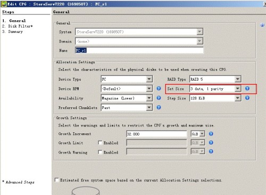Click info icon at top right

(262, 25)
